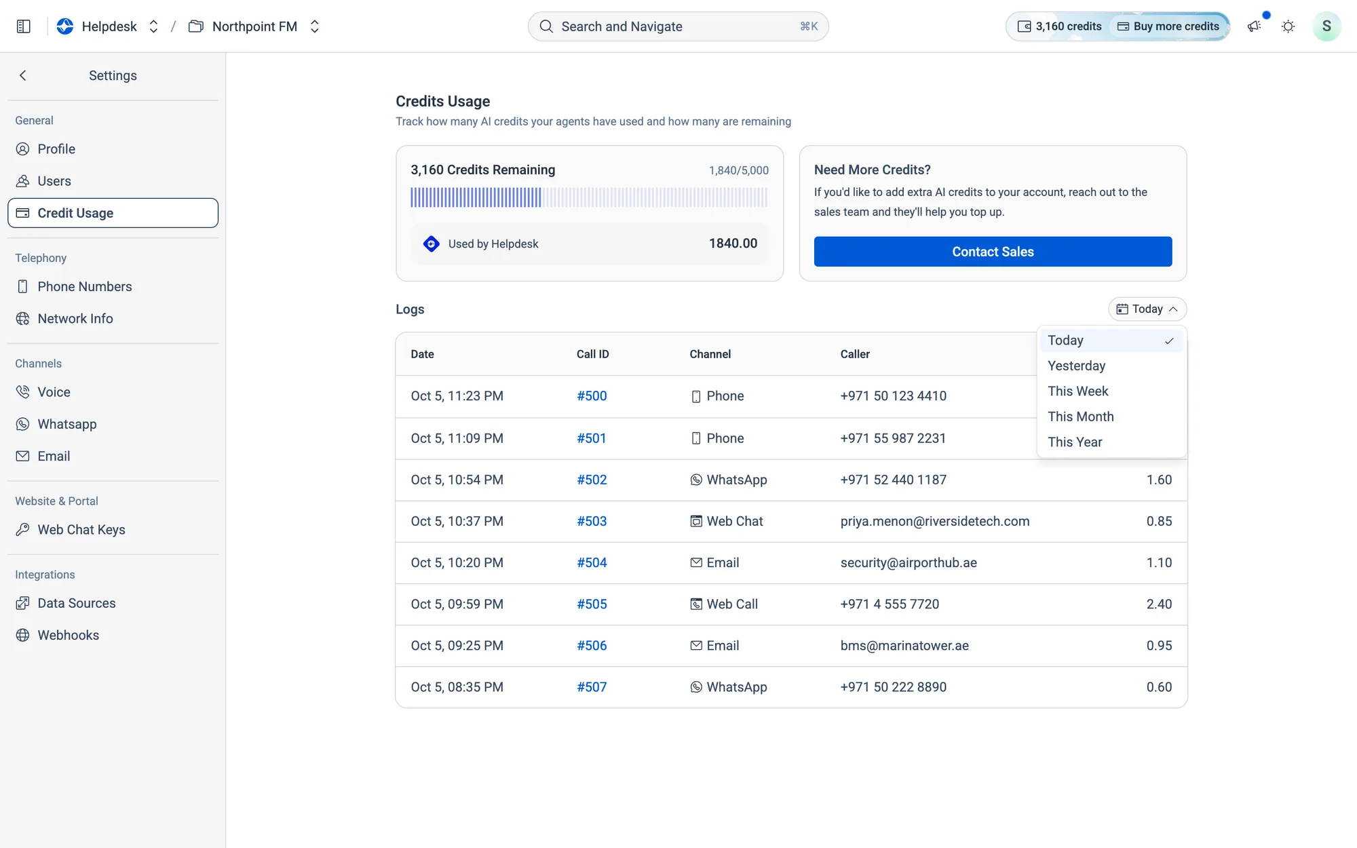Screen dimensions: 1357x848
Task: Open Voice channel settings
Action: click(x=113, y=392)
